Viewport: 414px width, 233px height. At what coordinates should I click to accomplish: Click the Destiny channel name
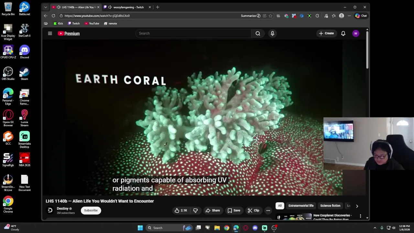click(x=63, y=208)
